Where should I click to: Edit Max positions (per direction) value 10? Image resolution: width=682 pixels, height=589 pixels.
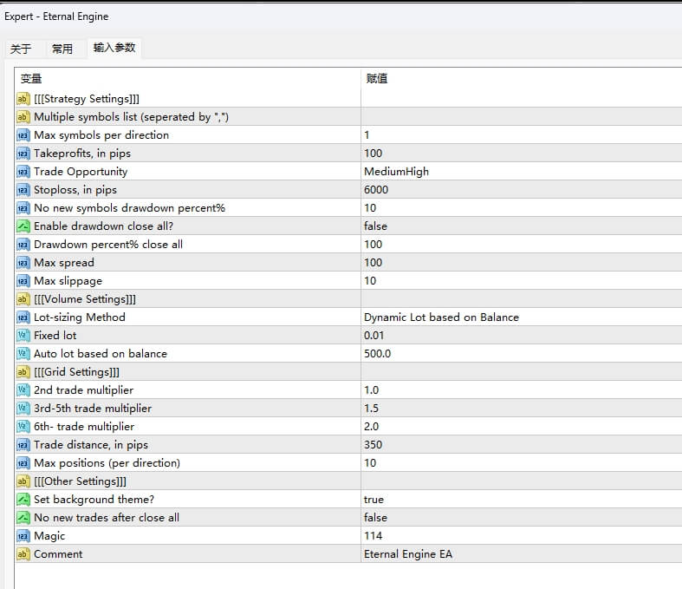coord(370,463)
